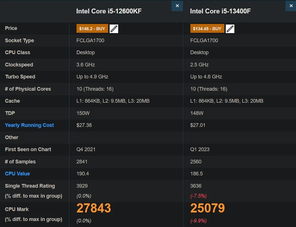
Task: Click the edit pencil icon next to i5-12600KF price
Action: tap(114, 29)
